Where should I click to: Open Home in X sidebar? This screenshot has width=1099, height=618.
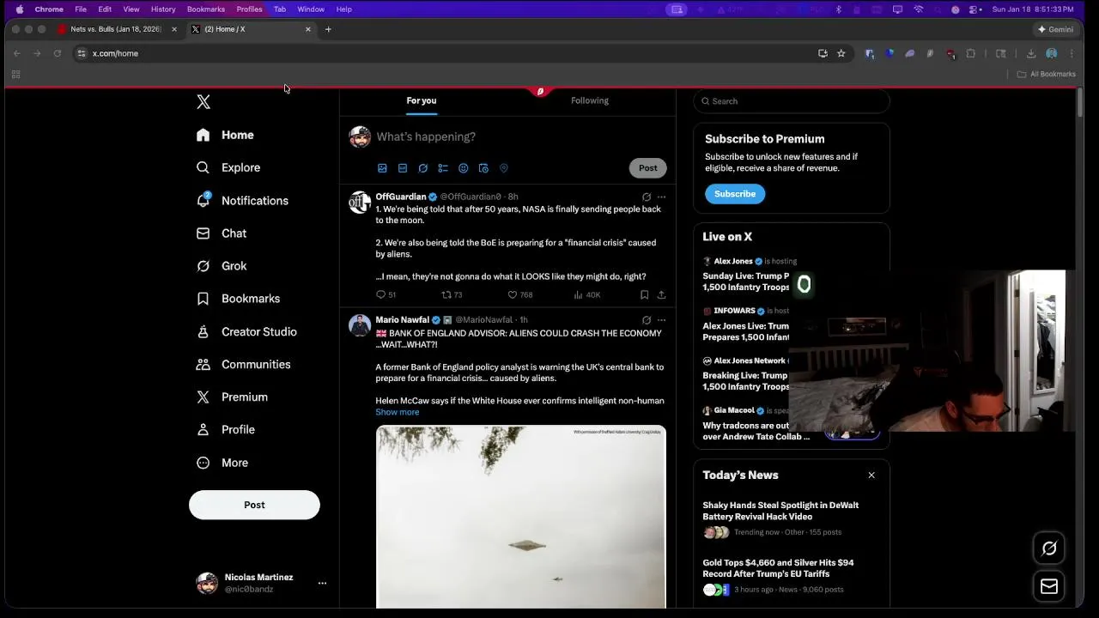tap(225, 135)
